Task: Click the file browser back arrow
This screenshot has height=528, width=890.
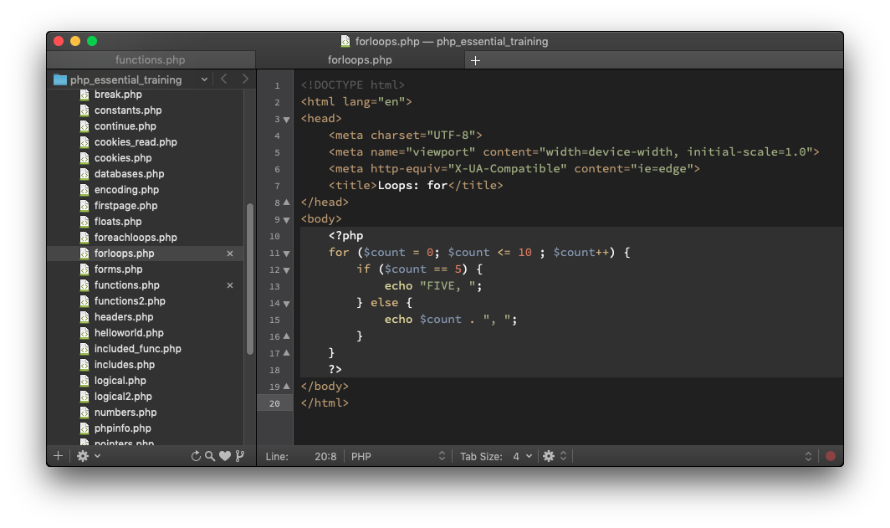Action: tap(223, 79)
